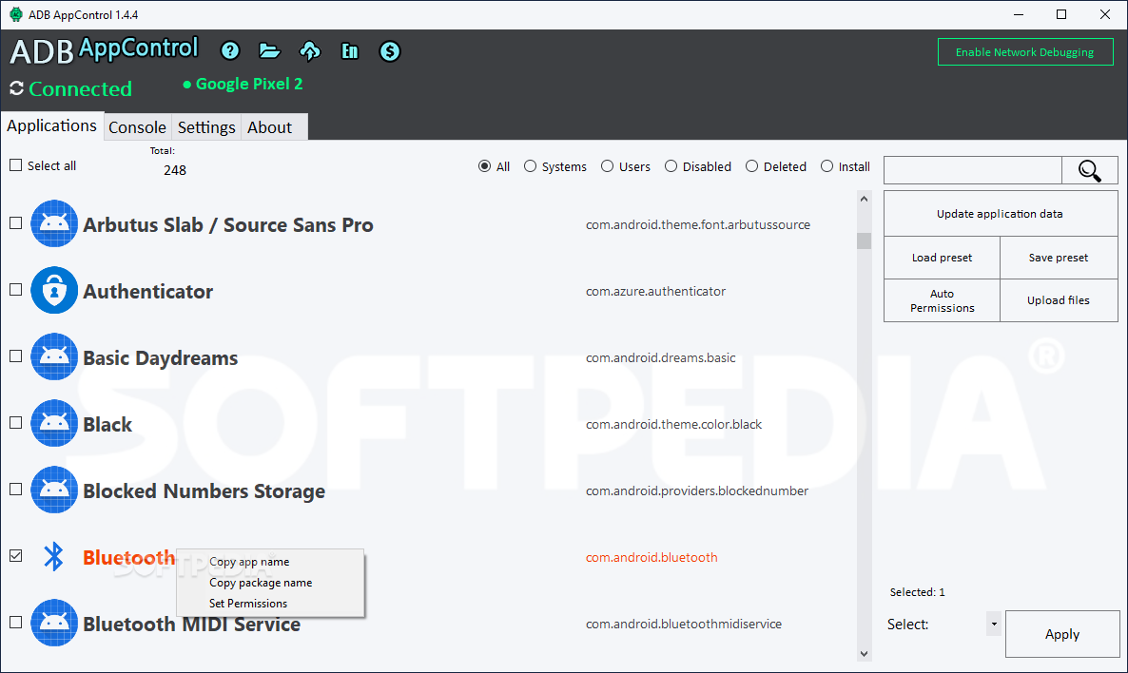Click the Save preset button
This screenshot has height=673, width=1128.
click(x=1059, y=258)
